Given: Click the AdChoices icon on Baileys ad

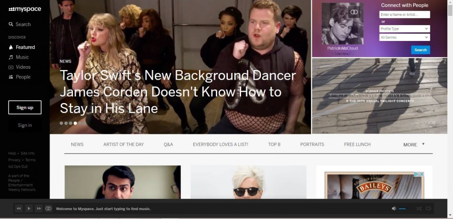Looking at the screenshot, I should (x=416, y=174).
